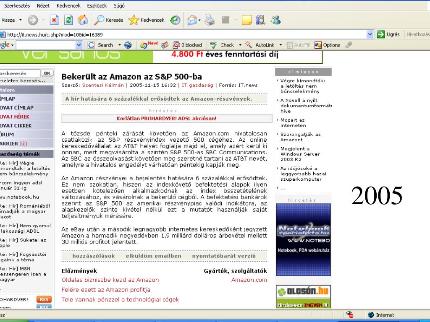Open the Check options dropdown arrow
This screenshot has width=430, height=322.
tap(240, 45)
